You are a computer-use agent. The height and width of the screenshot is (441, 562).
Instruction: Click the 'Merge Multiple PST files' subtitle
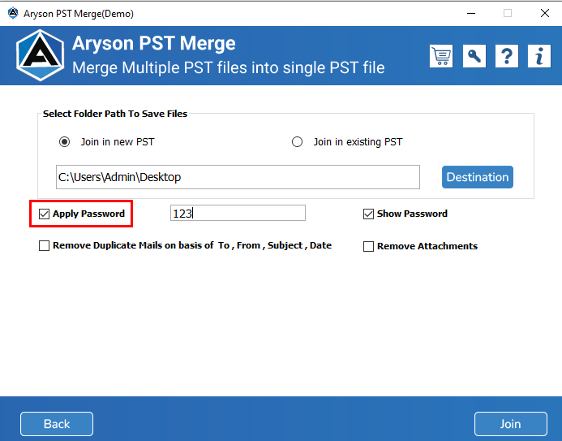click(x=229, y=67)
